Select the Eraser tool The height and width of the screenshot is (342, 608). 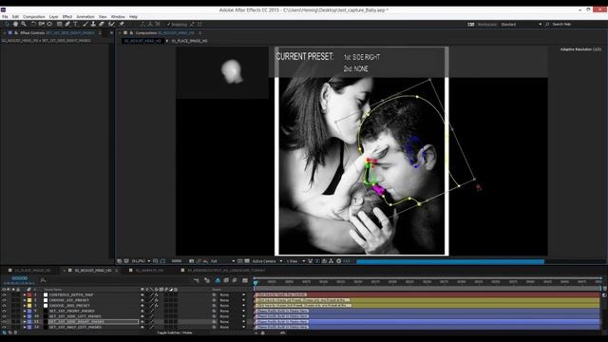coord(102,24)
